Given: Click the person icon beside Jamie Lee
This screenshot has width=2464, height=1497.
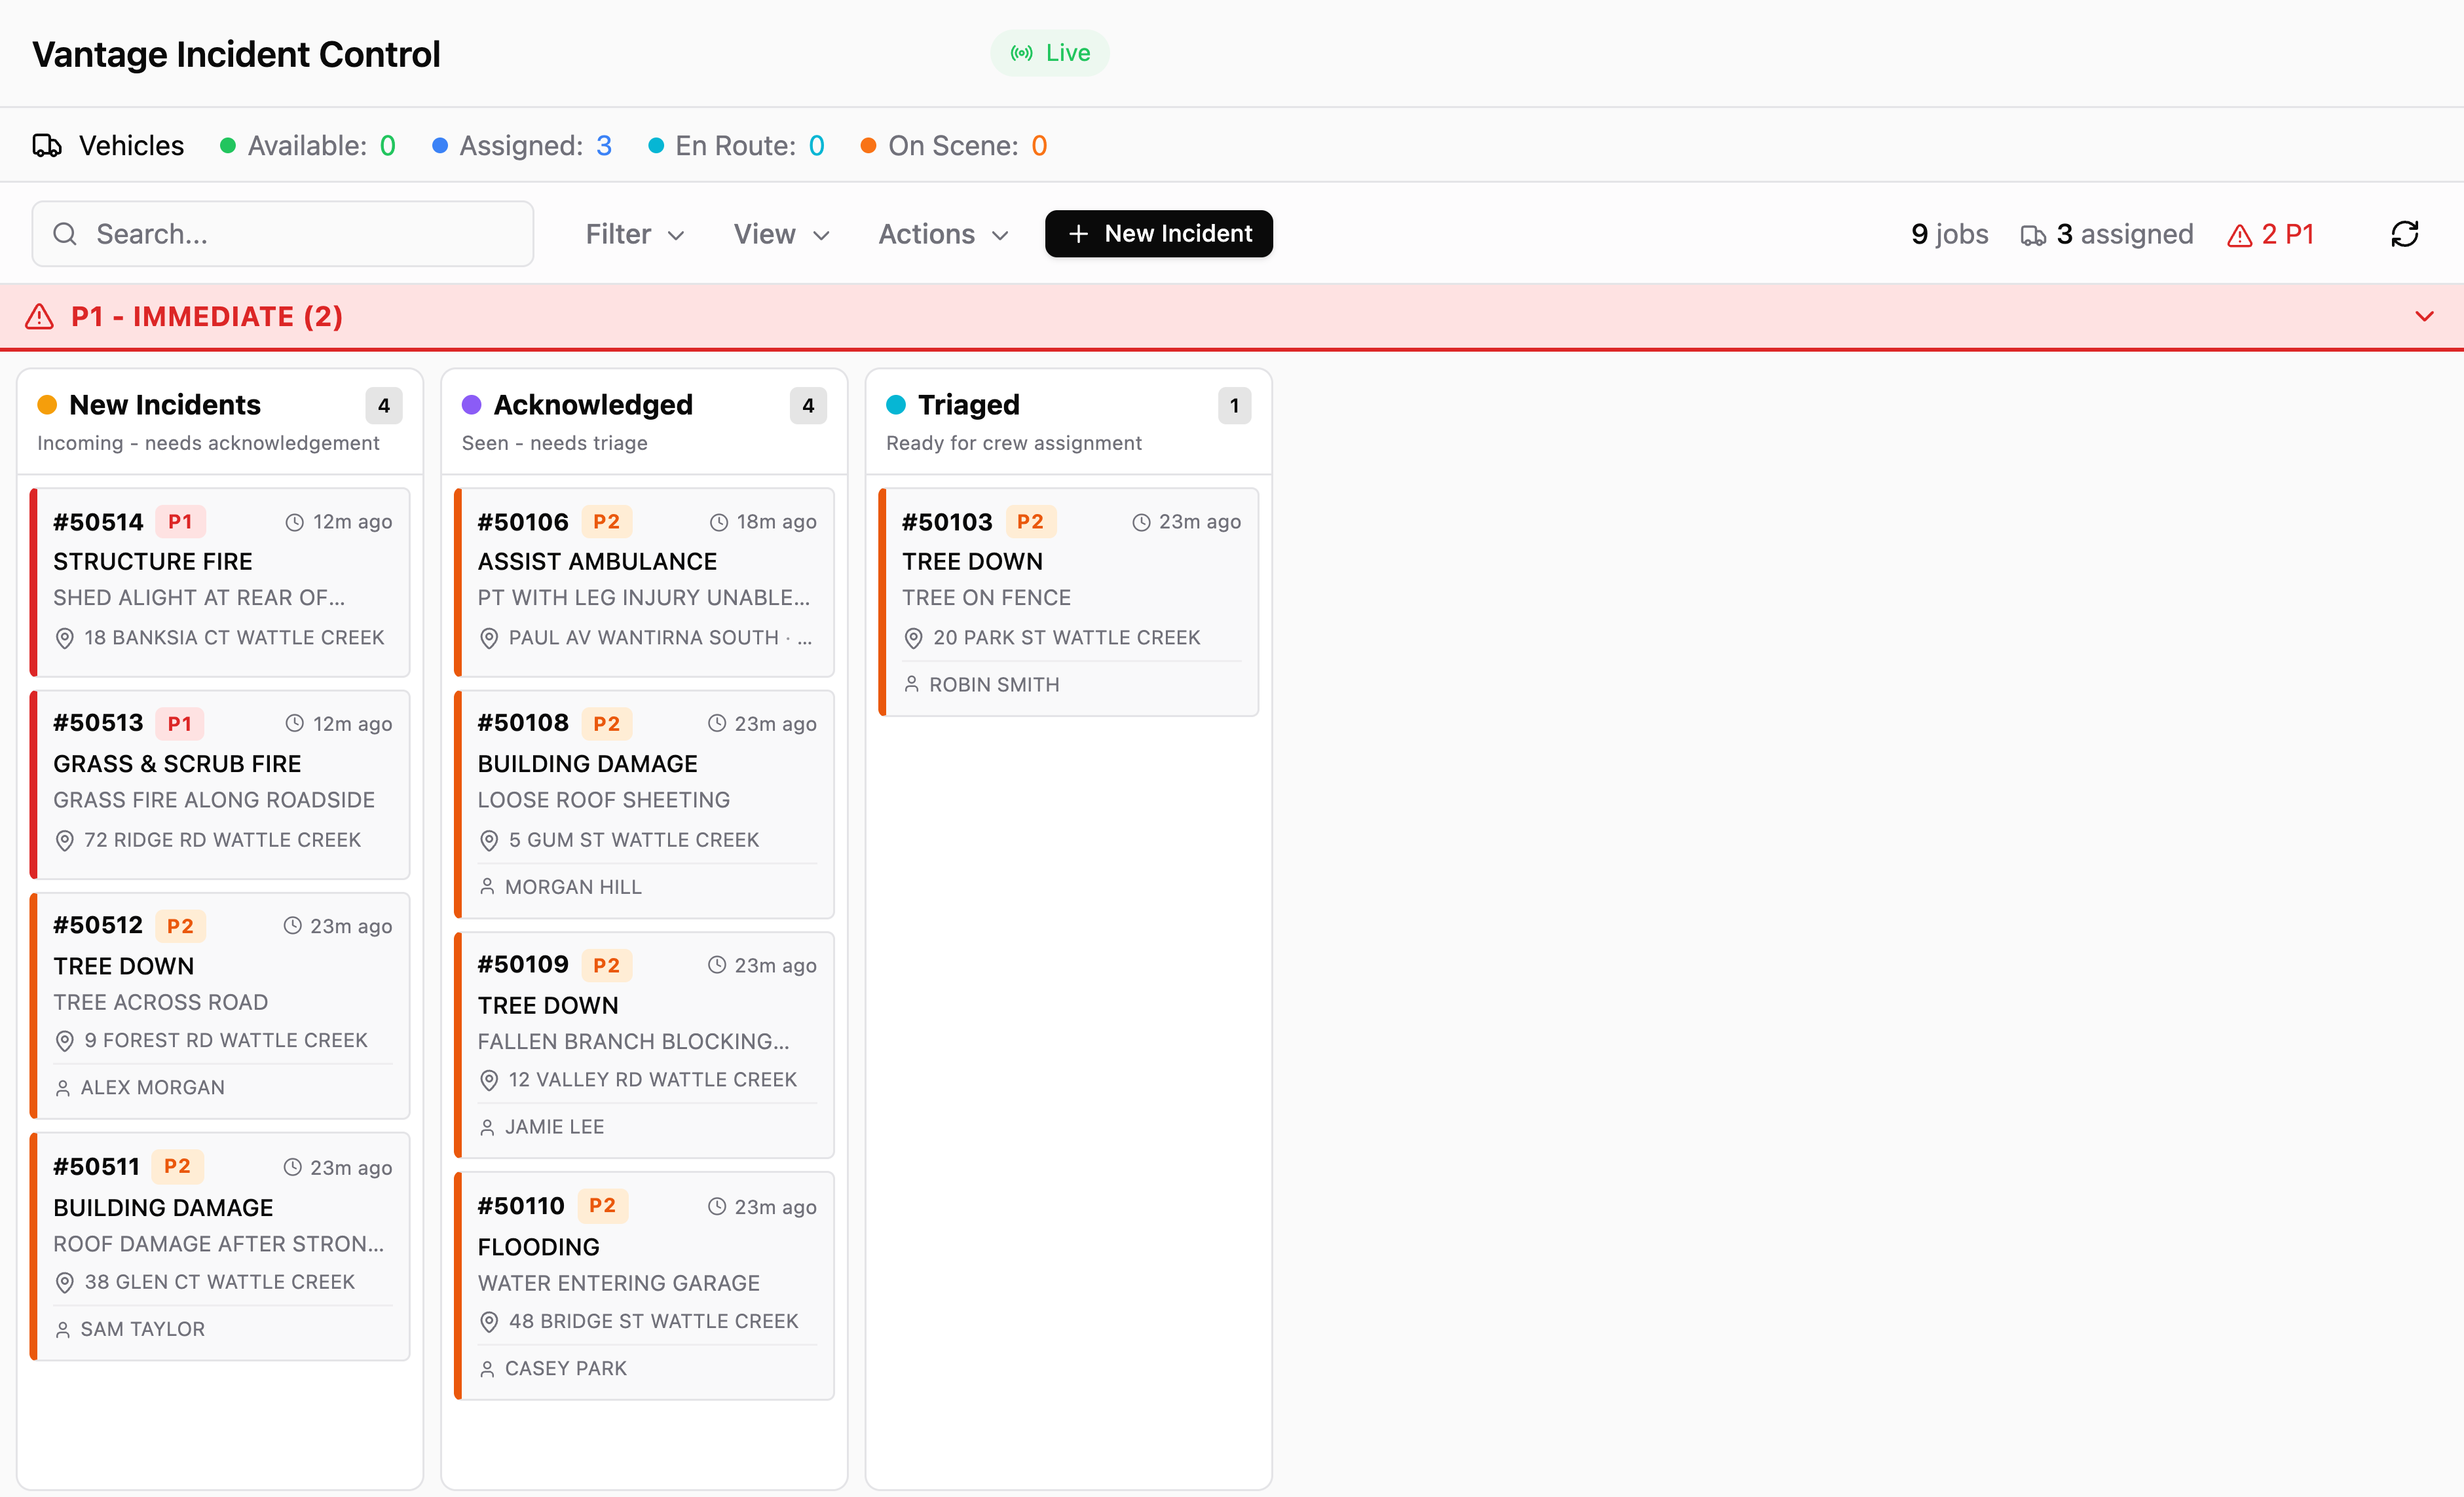Looking at the screenshot, I should tap(487, 1128).
